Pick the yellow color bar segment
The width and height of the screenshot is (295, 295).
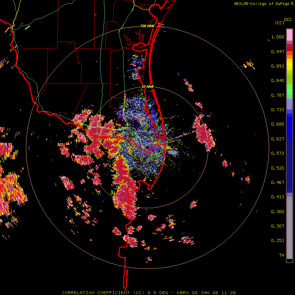click(x=289, y=64)
